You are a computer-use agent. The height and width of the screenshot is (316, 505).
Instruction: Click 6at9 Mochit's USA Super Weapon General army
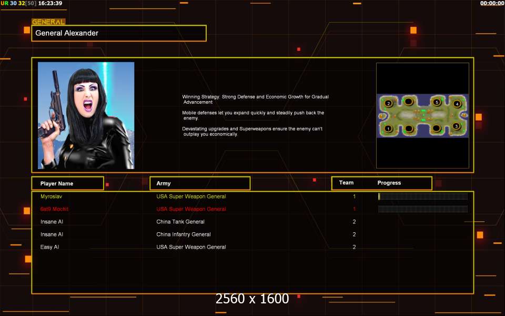[191, 209]
